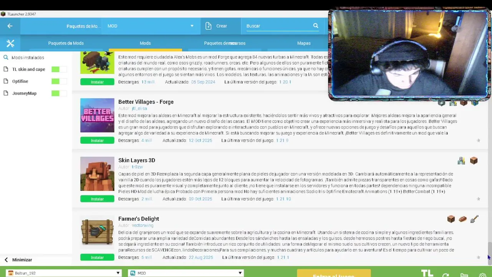Click the file icon next to Optifine
492x277 pixels.
(x=6, y=81)
